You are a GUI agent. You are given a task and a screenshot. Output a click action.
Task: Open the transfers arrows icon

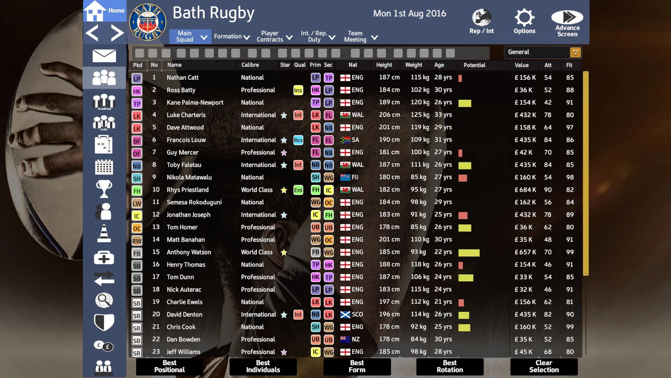click(104, 278)
